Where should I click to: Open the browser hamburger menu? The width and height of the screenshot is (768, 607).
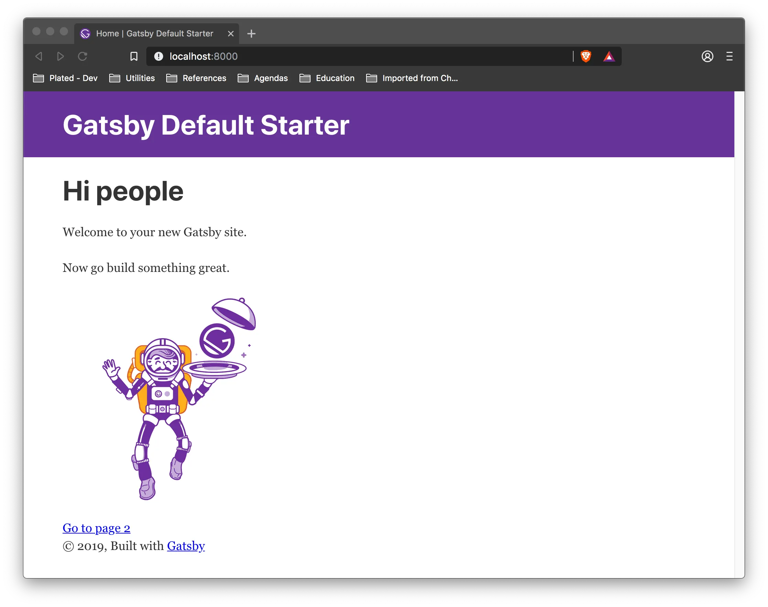[x=729, y=56]
